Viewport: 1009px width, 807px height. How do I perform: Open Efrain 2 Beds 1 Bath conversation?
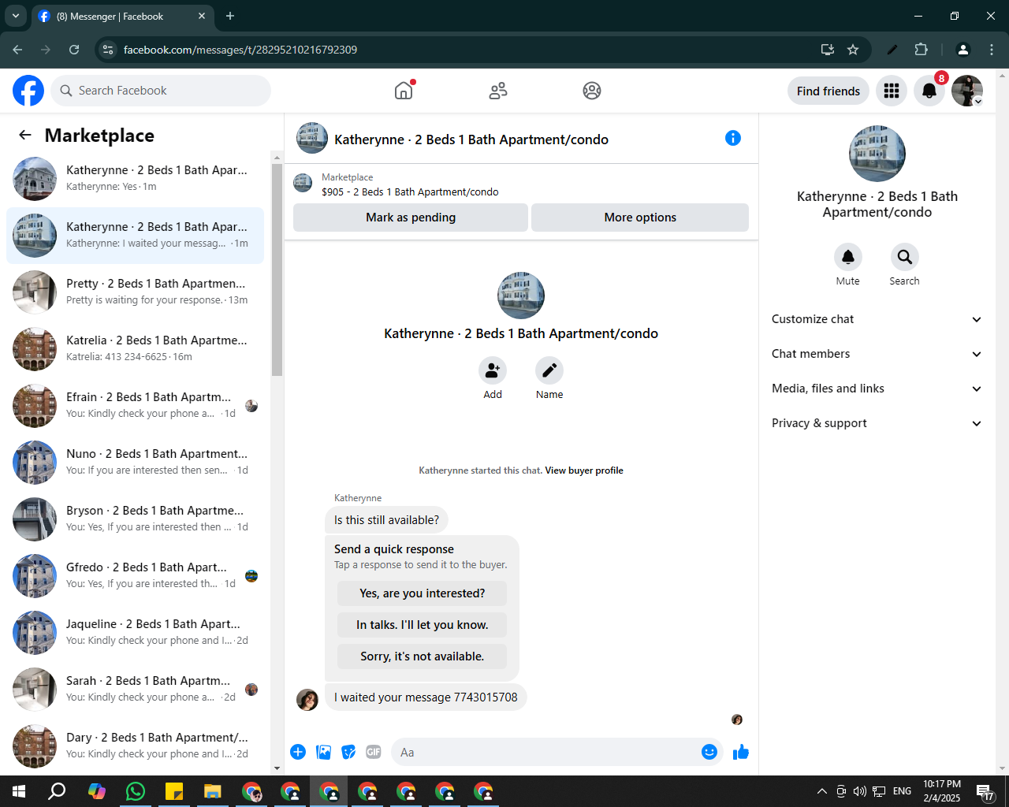135,406
